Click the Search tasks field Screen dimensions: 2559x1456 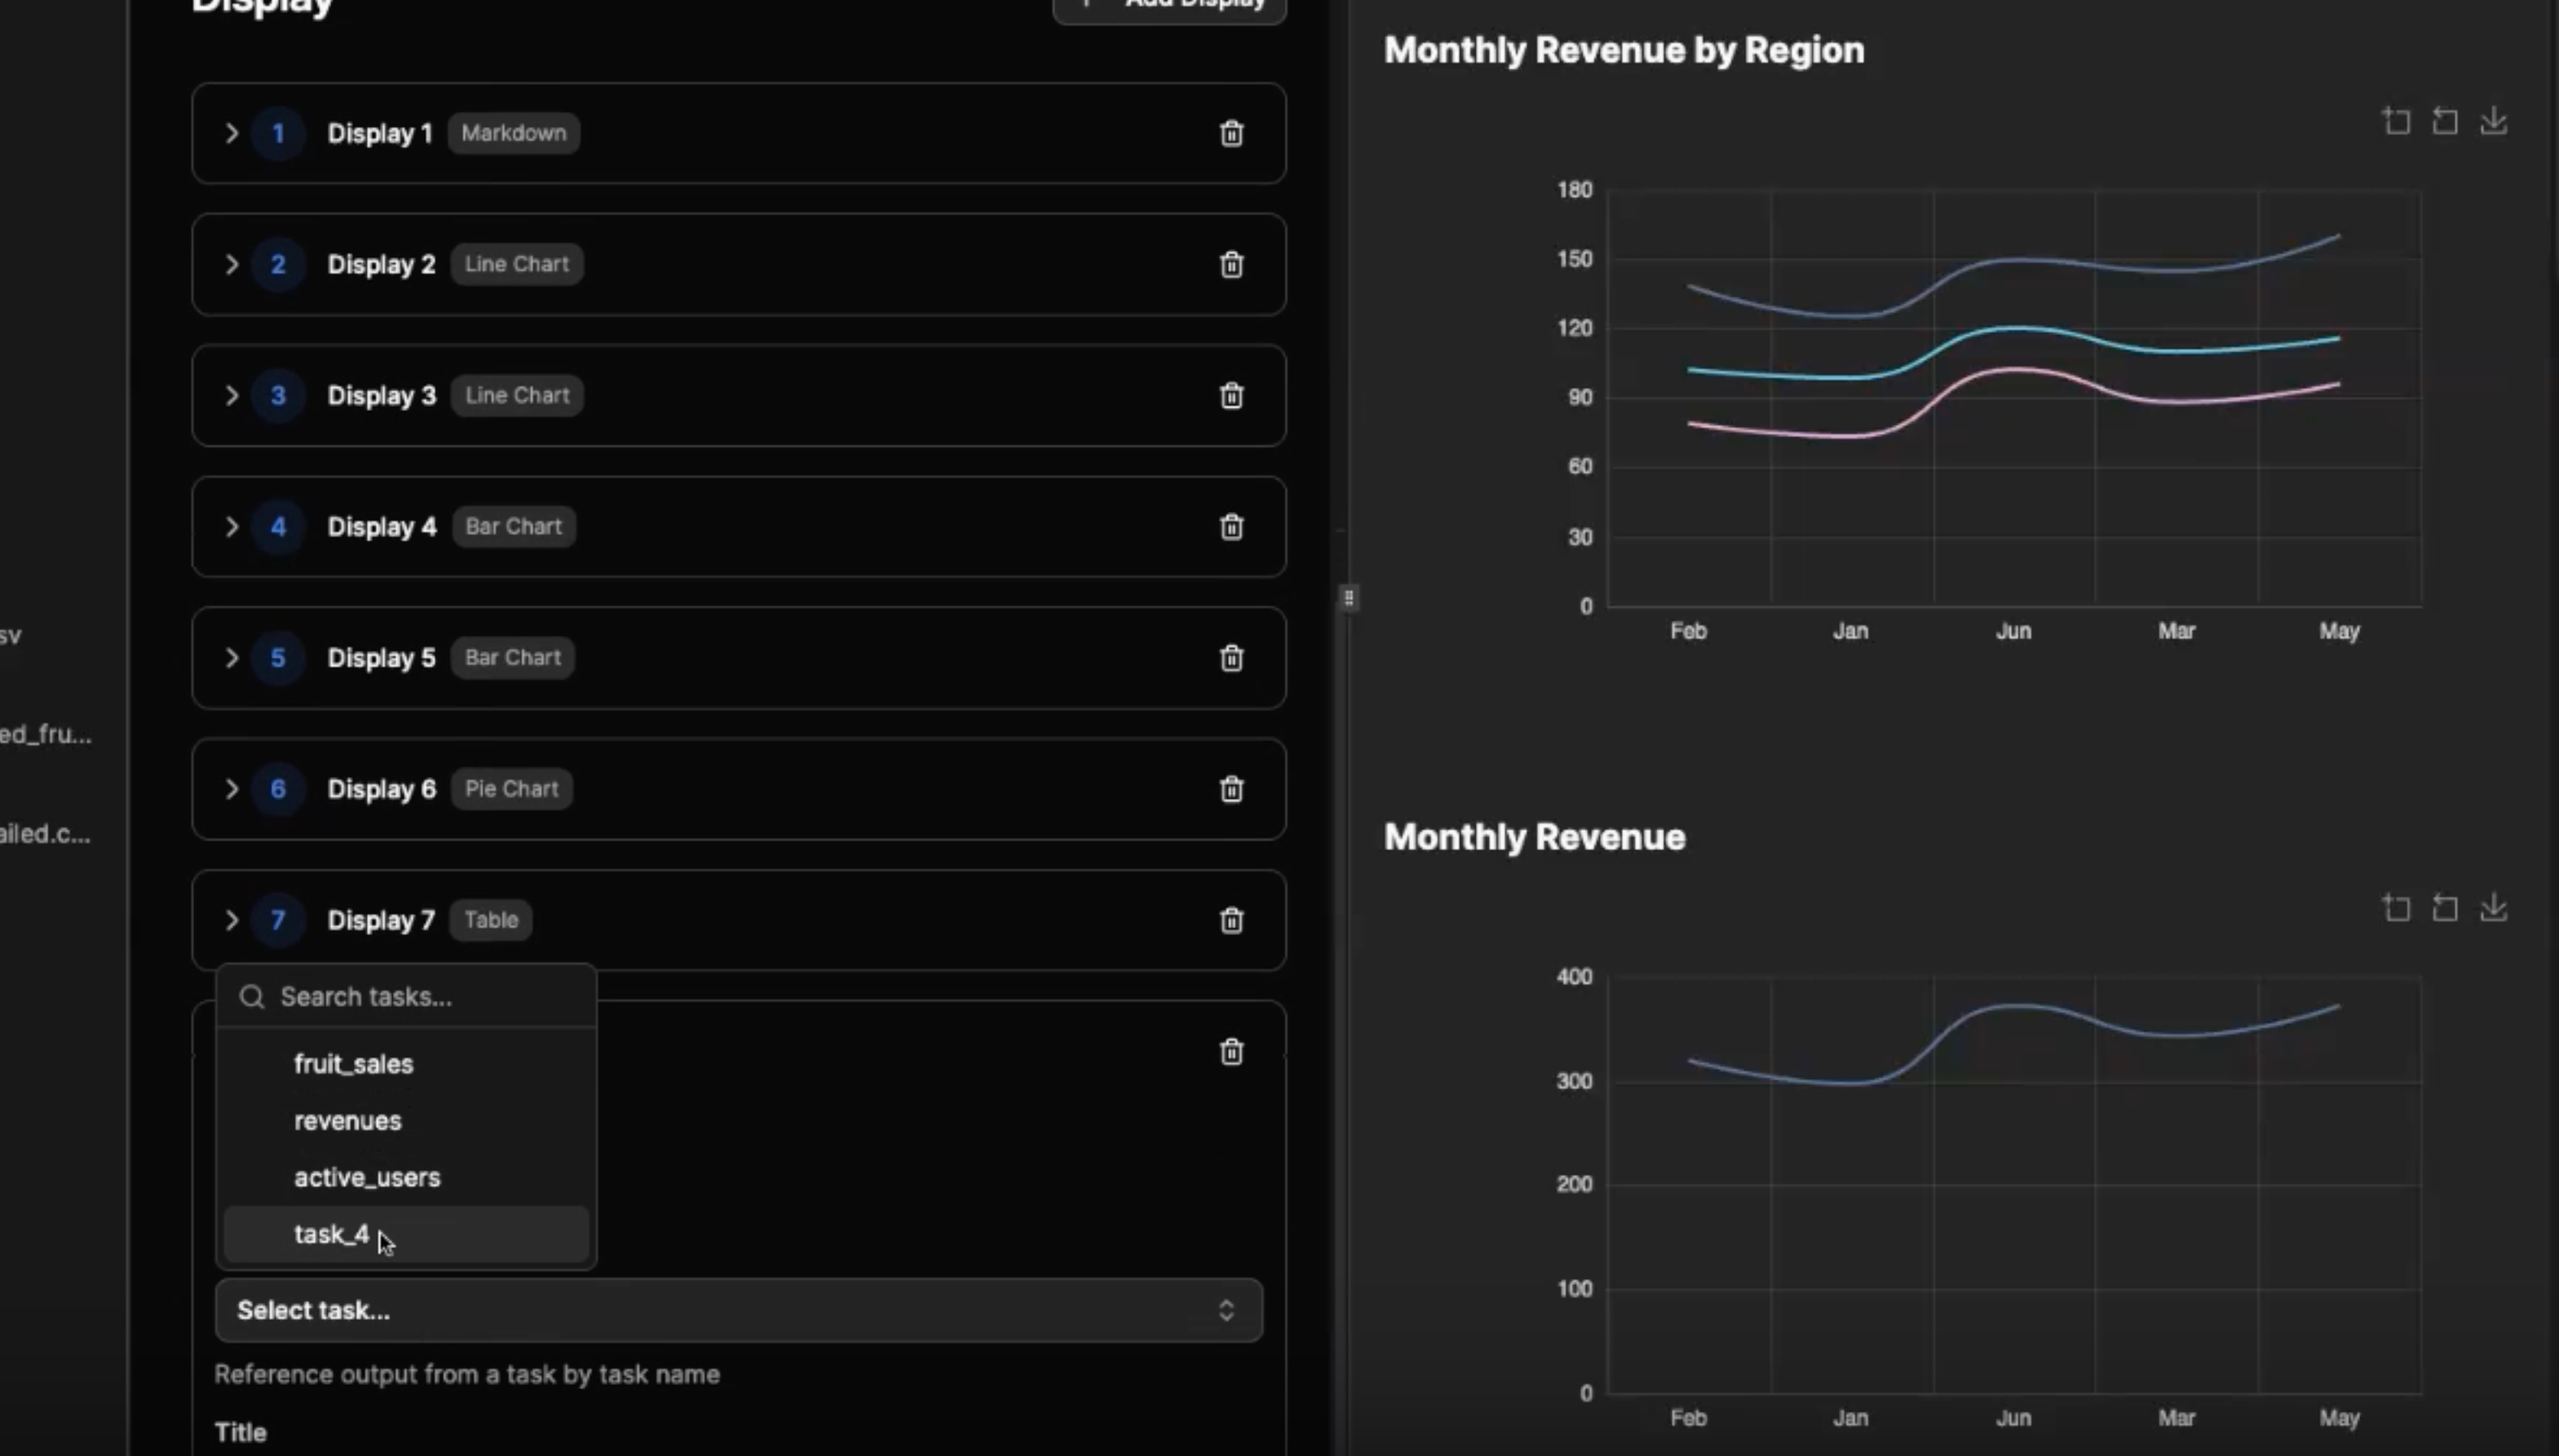[420, 997]
